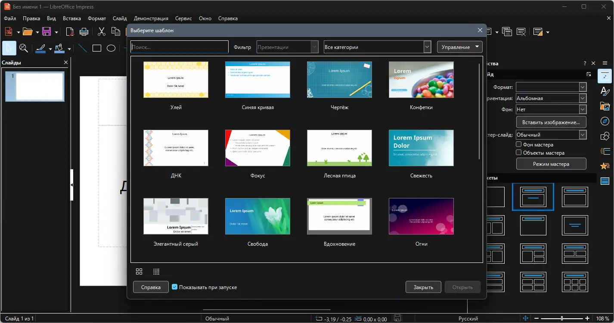Open the Управление dropdown button

pyautogui.click(x=459, y=47)
